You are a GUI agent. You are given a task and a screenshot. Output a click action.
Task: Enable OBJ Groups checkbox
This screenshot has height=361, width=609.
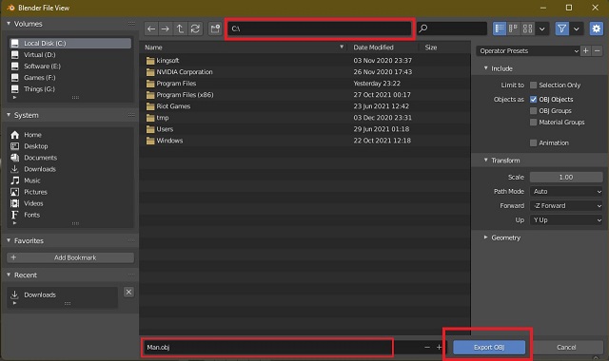point(533,111)
